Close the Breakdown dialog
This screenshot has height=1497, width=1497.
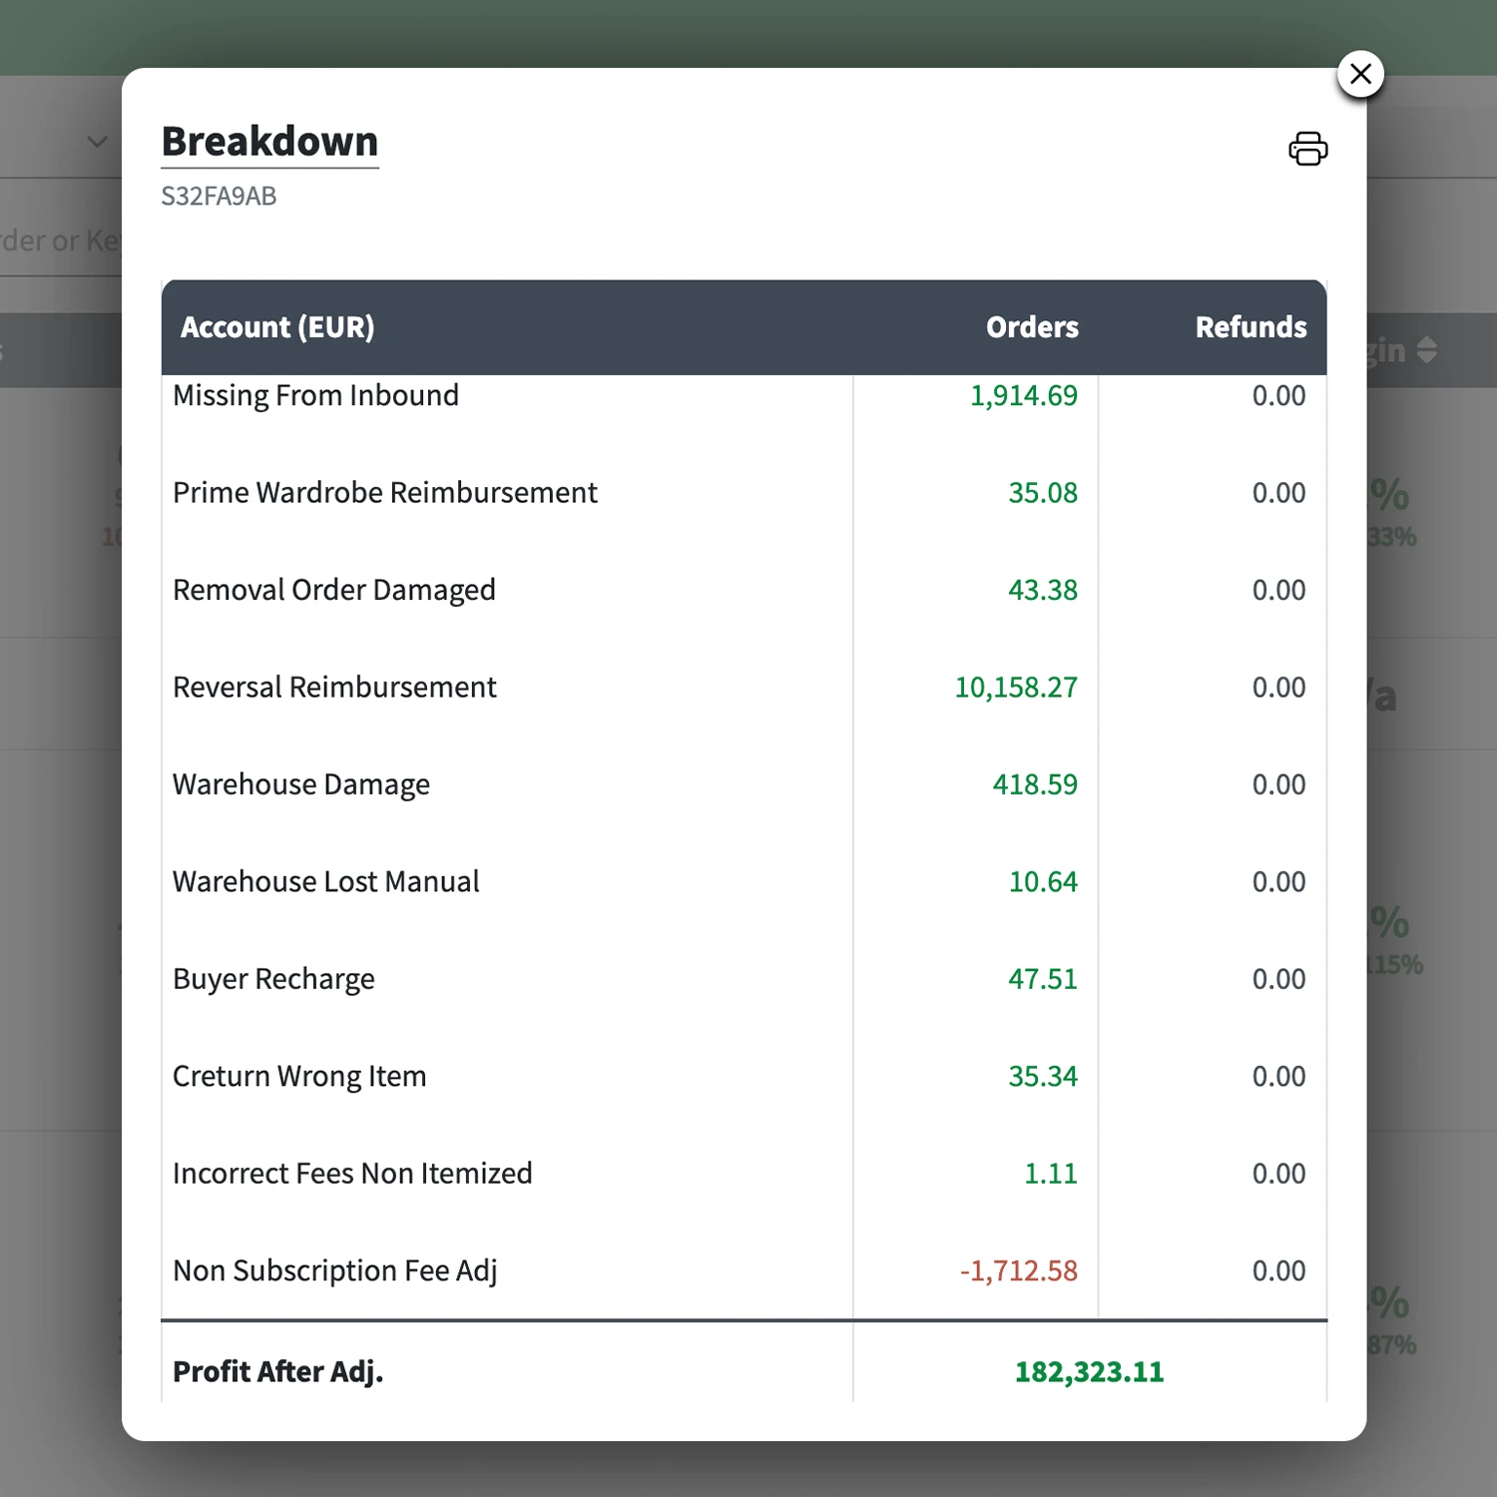point(1360,74)
